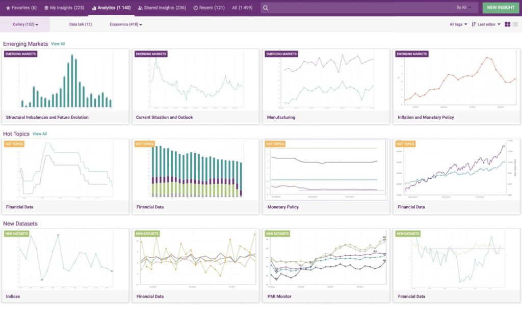Screen dimensions: 522x328
Task: Open the All tags filter dropdown
Action: point(458,24)
